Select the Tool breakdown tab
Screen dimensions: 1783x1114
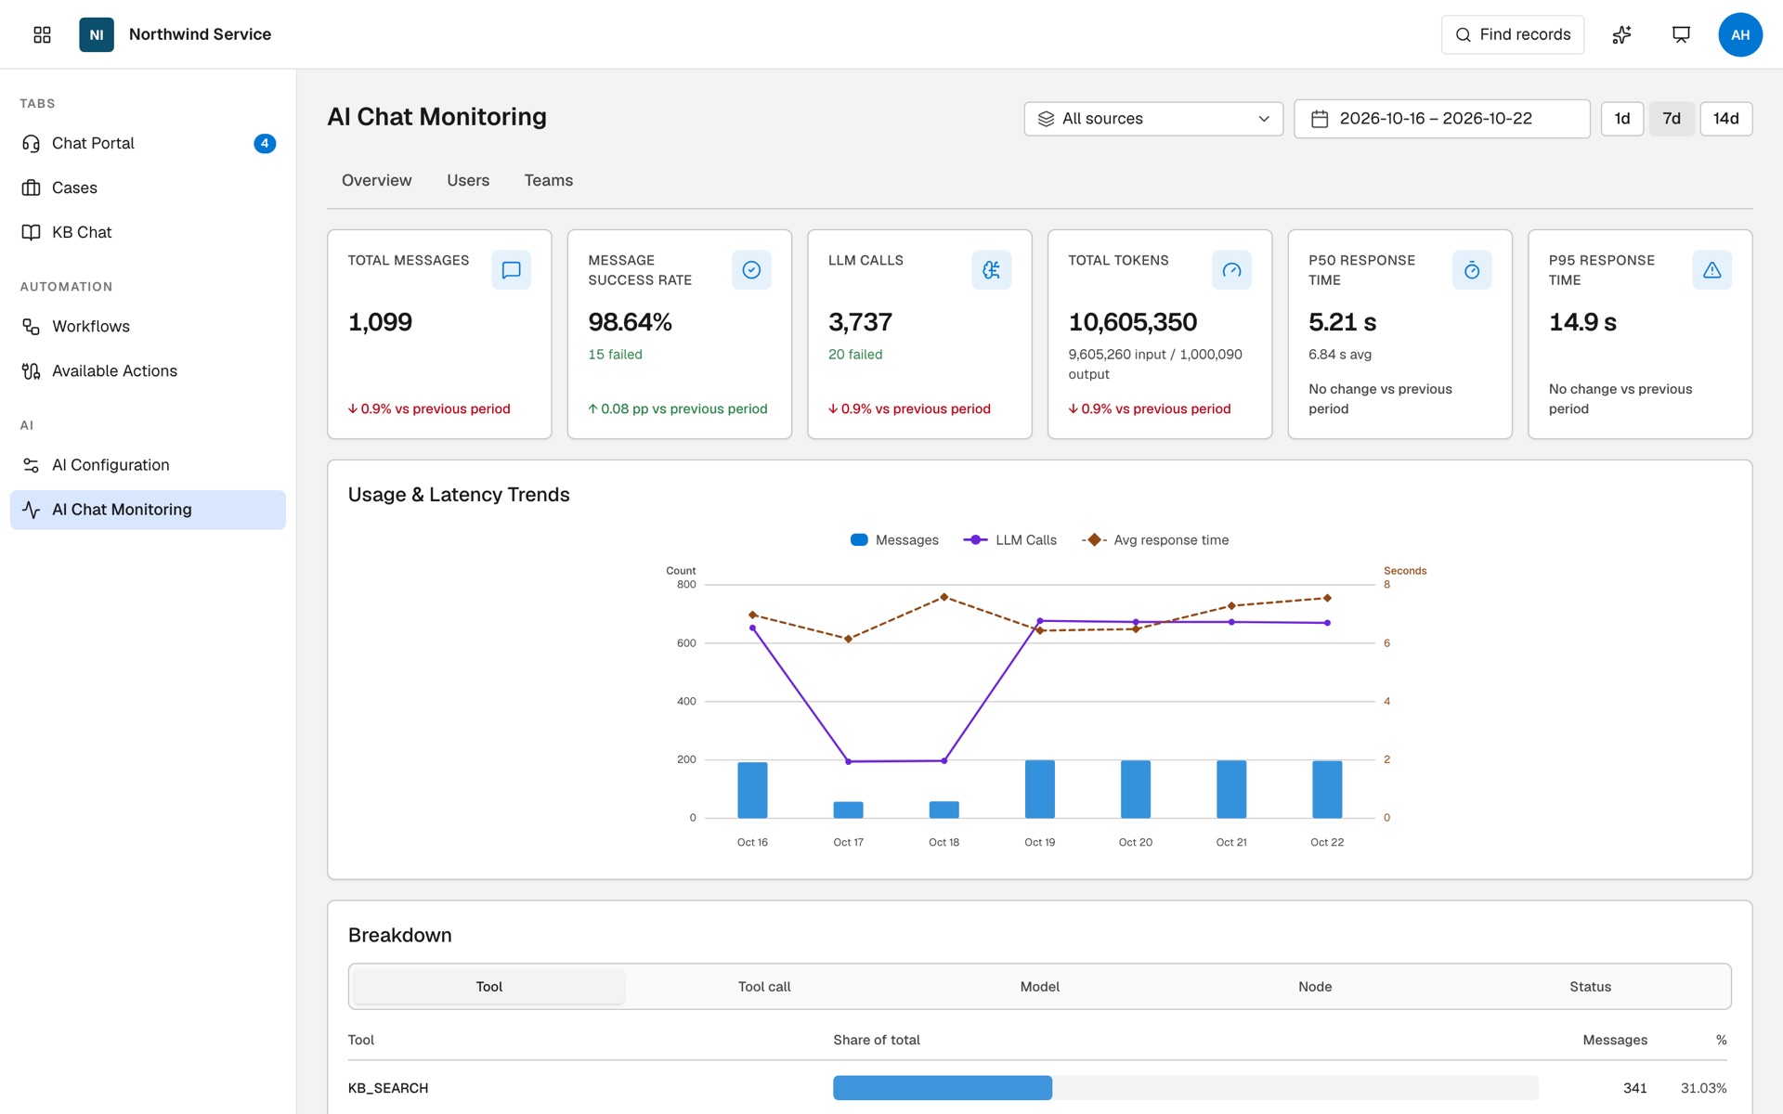point(489,987)
